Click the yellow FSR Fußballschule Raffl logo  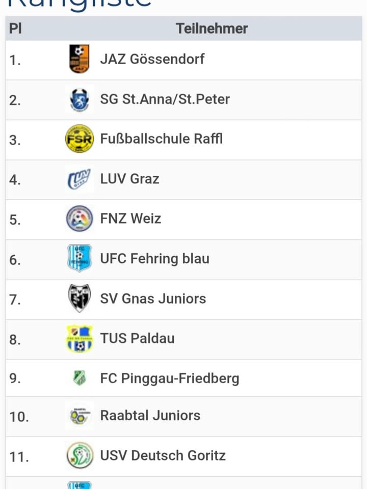79,139
